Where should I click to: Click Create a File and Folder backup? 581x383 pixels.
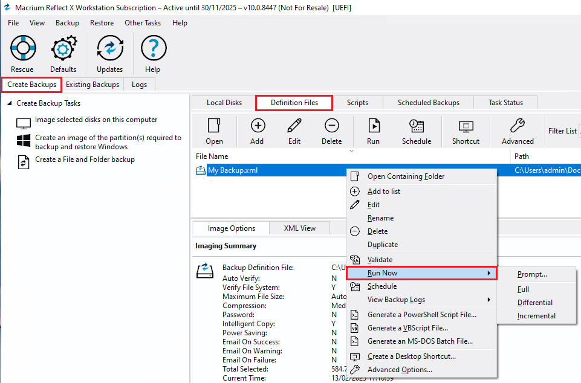pyautogui.click(x=85, y=160)
